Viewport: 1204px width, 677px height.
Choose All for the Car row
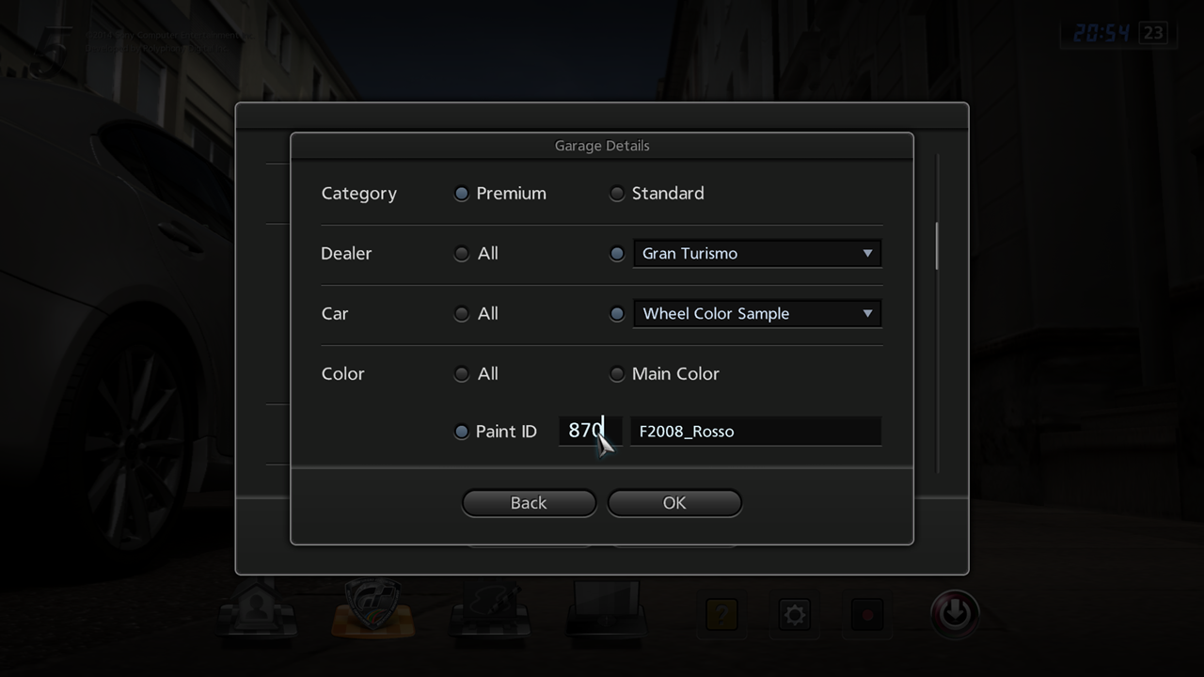pyautogui.click(x=461, y=314)
